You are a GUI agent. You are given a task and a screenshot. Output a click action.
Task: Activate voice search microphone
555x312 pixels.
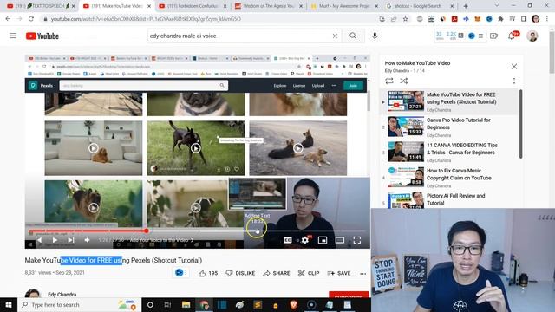click(375, 36)
